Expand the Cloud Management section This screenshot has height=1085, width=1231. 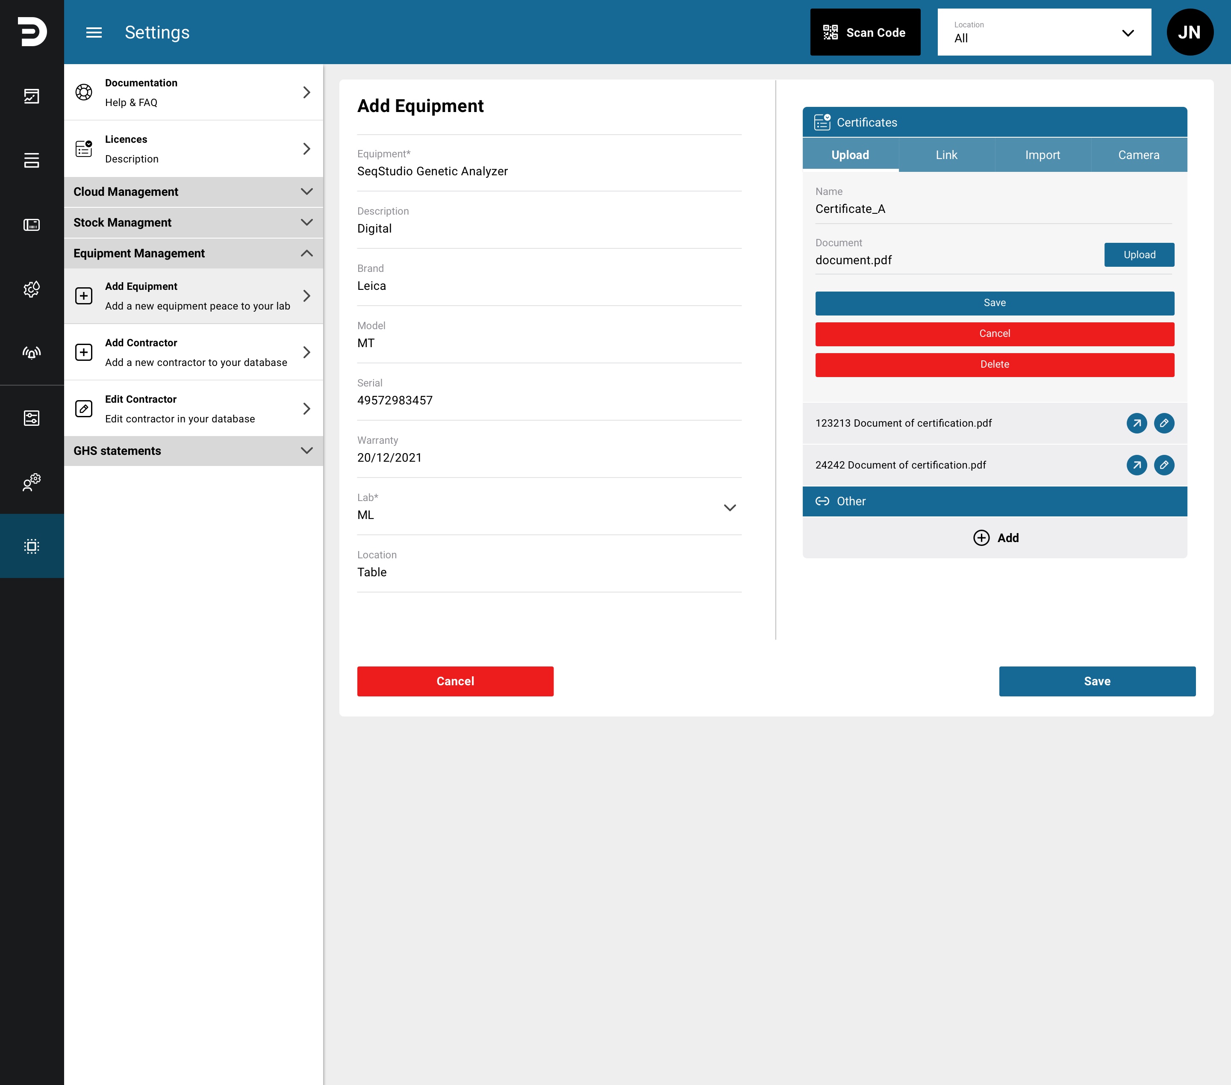point(193,192)
